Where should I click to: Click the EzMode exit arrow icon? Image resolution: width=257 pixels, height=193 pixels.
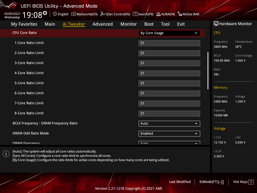click(221, 182)
